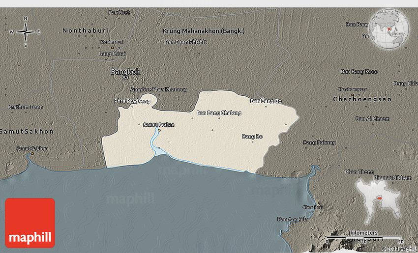Click the kilometers scale bar
The height and width of the screenshot is (253, 418).
[x=364, y=237]
